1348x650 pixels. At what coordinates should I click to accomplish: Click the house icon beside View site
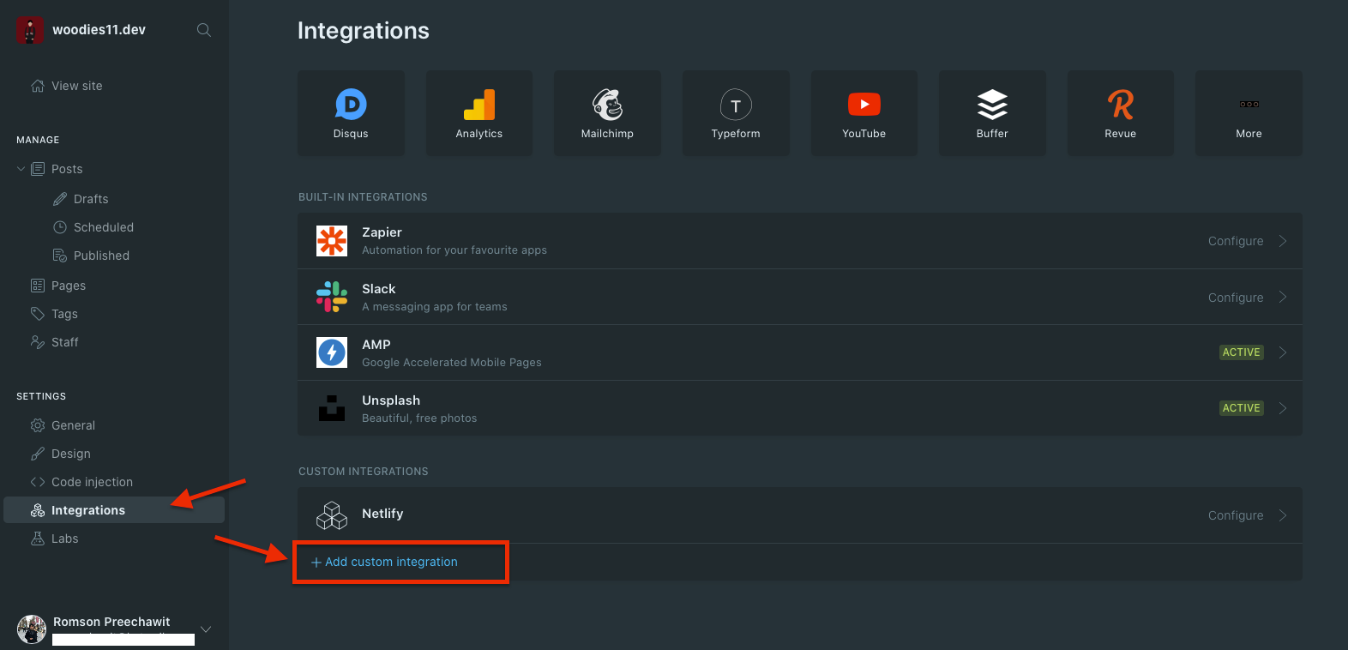(x=38, y=86)
